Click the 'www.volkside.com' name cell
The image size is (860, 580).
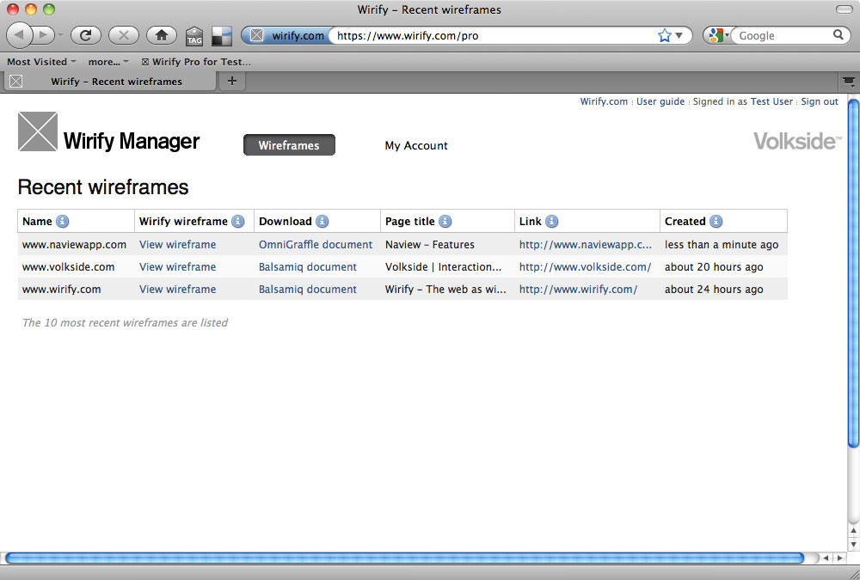(69, 267)
